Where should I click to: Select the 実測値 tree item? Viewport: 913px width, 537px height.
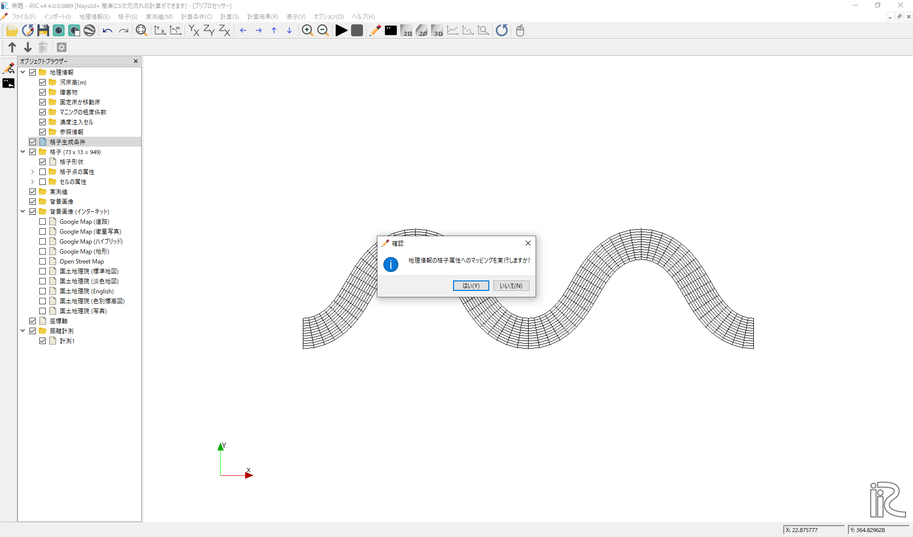point(59,191)
